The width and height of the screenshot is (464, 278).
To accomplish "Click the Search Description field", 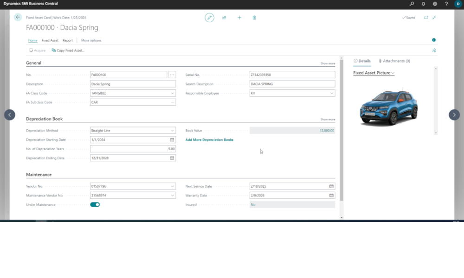I will 292,84.
